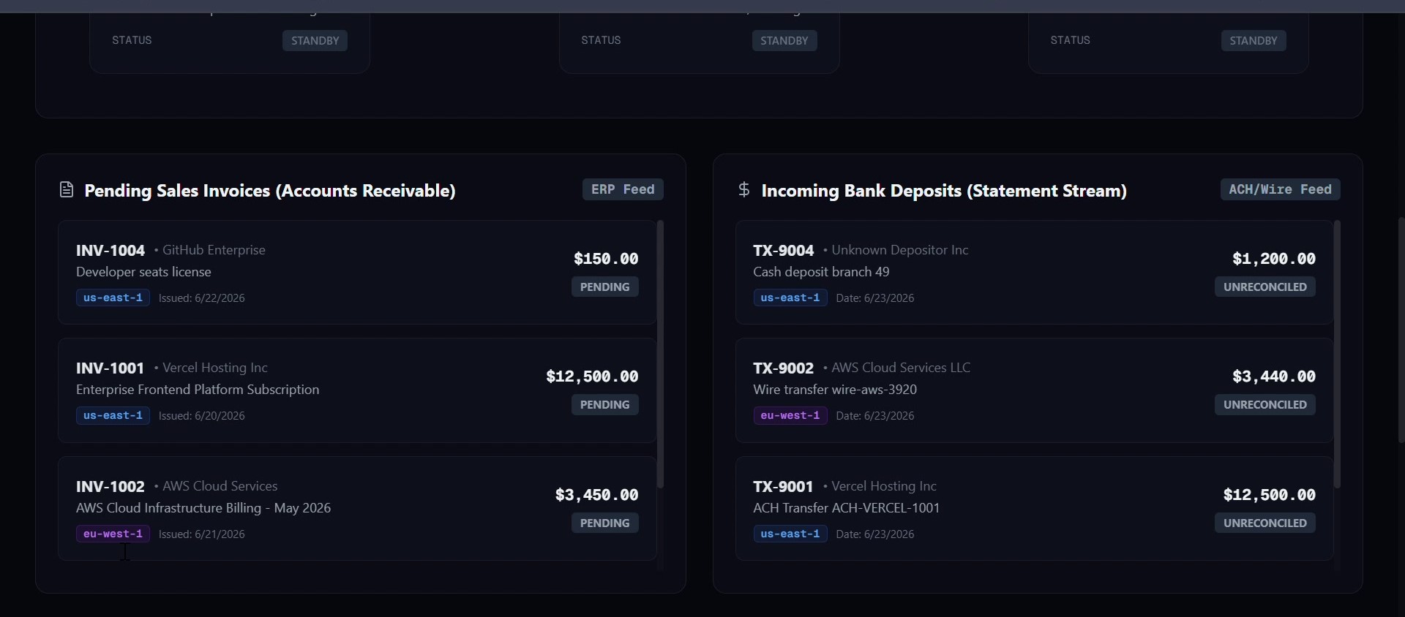The width and height of the screenshot is (1405, 617).
Task: Click the invoices list scrollbar
Action: coord(660,355)
